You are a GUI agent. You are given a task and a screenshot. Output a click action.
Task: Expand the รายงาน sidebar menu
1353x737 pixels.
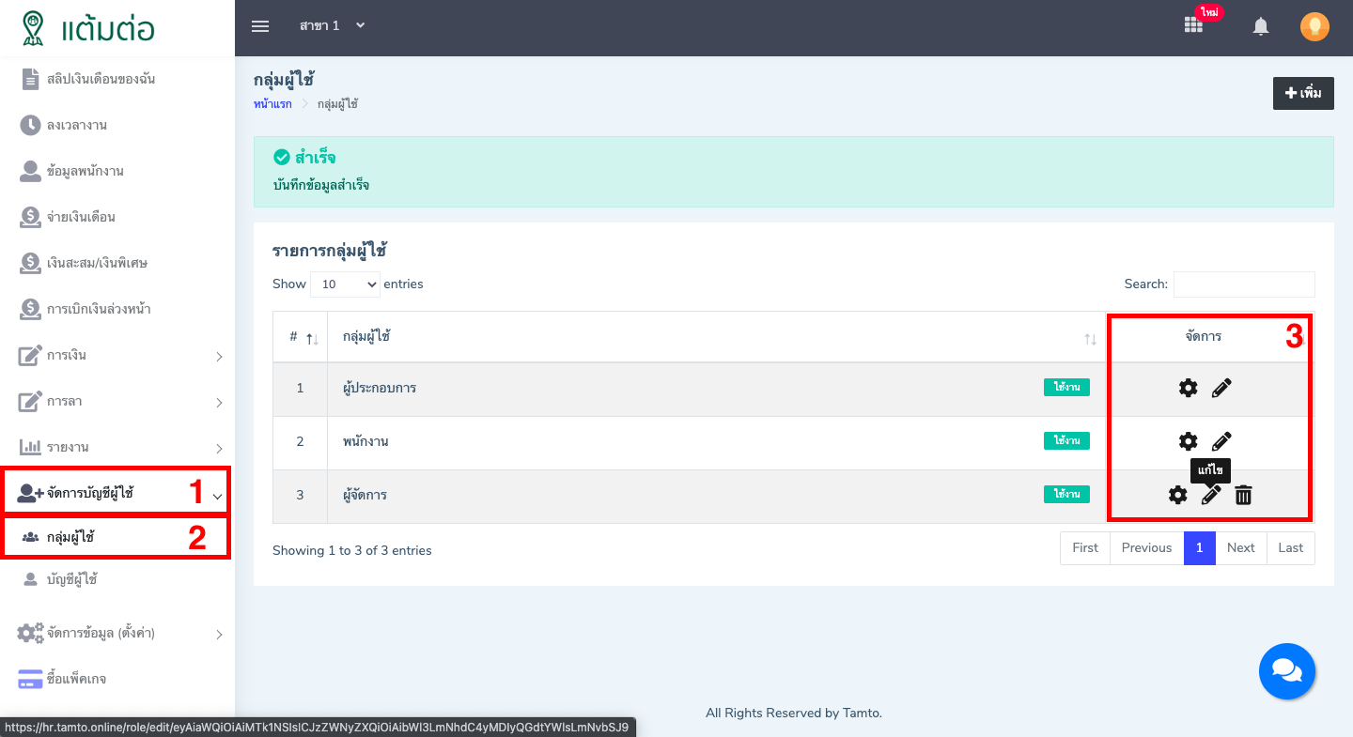(122, 448)
